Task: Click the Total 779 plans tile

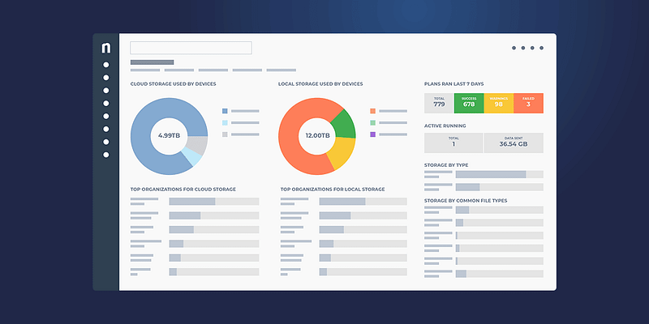Action: [439, 103]
